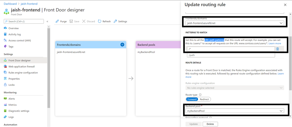Click the Tags icon
Screen dimensions: 292x127
(x=5, y=47)
